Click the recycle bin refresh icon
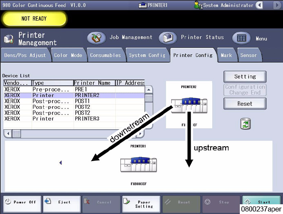This screenshot has width=283, height=214. pyautogui.click(x=245, y=123)
